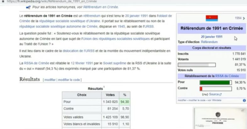Open the 'URSS' link in first paragraph
The image size is (247, 129).
[149, 26]
